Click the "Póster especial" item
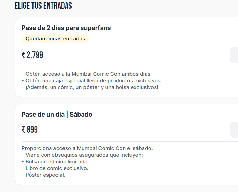 (43, 175)
